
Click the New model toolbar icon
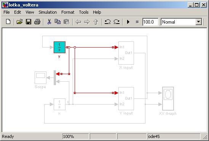click(x=8, y=22)
